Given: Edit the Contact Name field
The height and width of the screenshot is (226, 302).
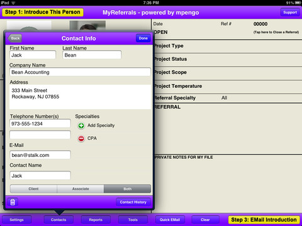Looking at the screenshot, I should (x=40, y=176).
